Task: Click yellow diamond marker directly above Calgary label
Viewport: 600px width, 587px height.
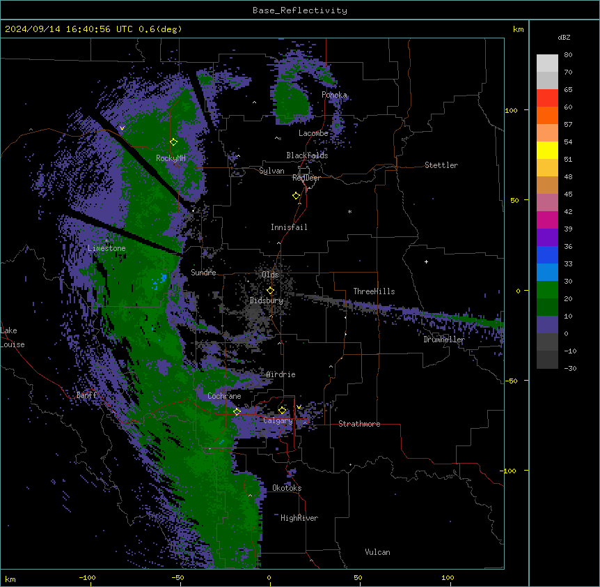Action: pos(283,411)
